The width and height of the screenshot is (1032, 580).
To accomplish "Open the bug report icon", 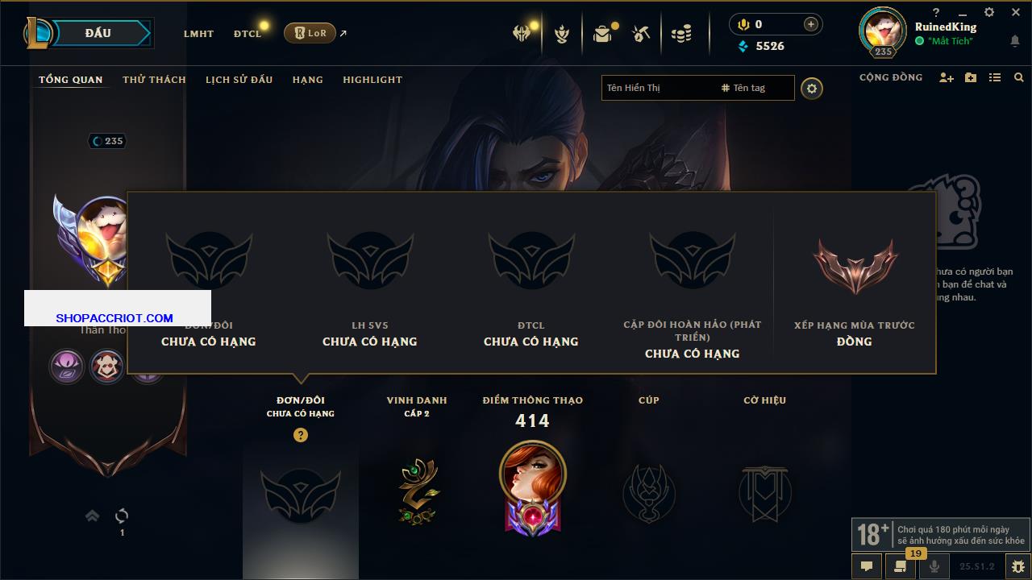I will [x=1017, y=566].
